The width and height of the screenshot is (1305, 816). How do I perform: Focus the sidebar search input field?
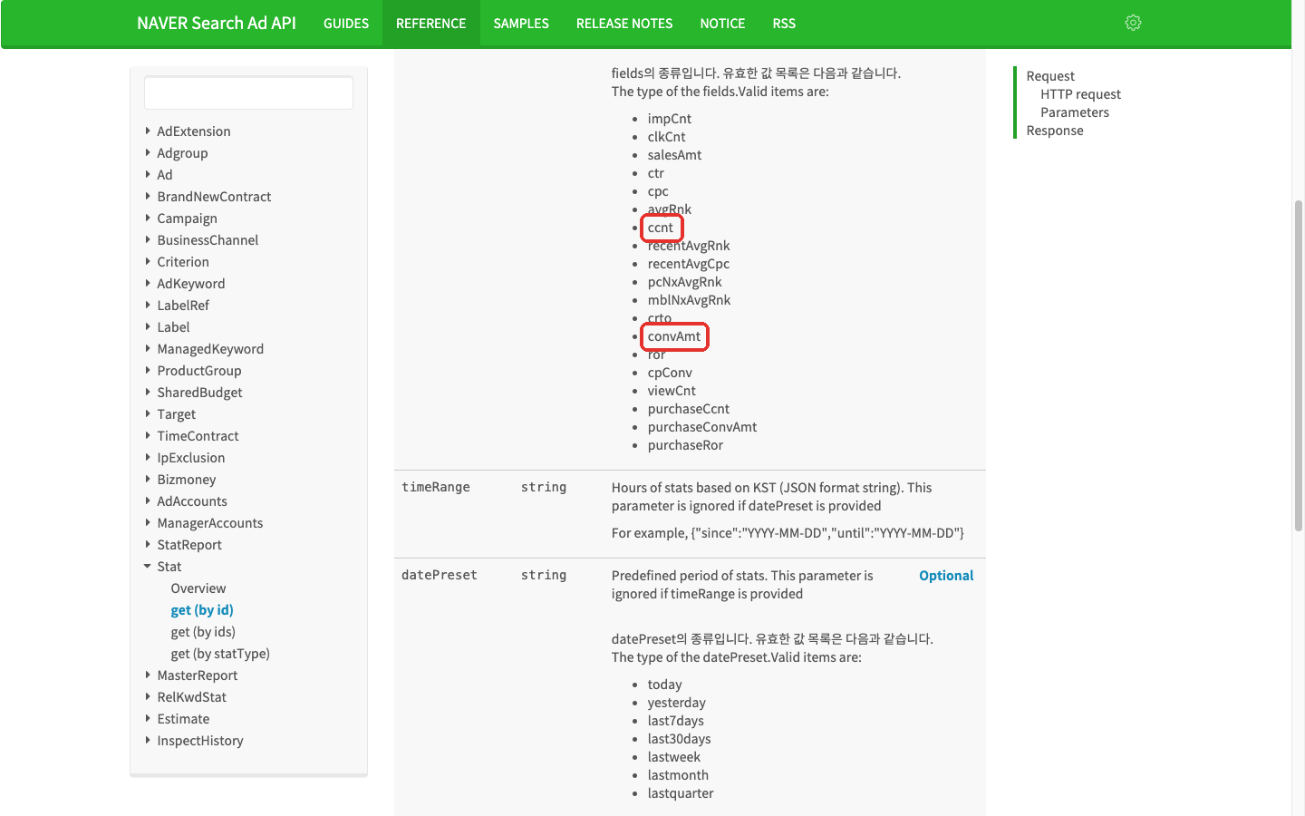tap(248, 92)
